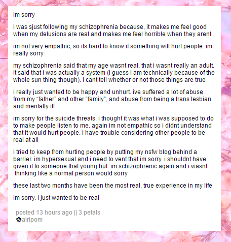
Task: Click the floral banner strip above the post
Action: tap(115, 3)
